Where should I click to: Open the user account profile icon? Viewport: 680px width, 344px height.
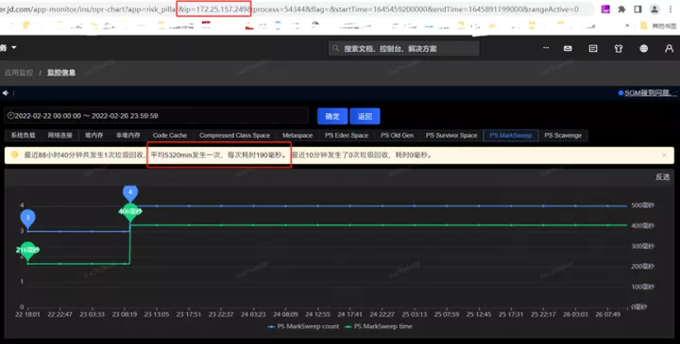pos(670,48)
